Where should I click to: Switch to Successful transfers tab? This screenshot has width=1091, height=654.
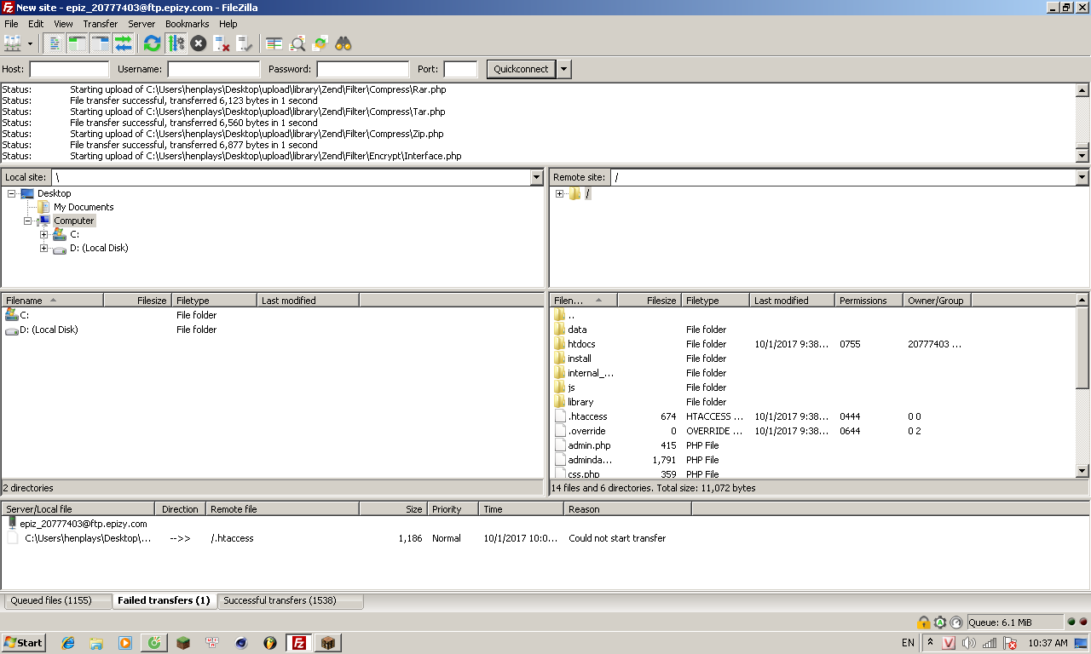280,600
